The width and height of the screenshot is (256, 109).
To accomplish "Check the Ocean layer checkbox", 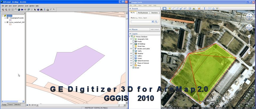I will 133,58.
